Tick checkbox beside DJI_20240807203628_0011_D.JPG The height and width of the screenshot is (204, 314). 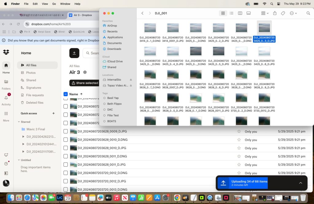pyautogui.click(x=66, y=164)
